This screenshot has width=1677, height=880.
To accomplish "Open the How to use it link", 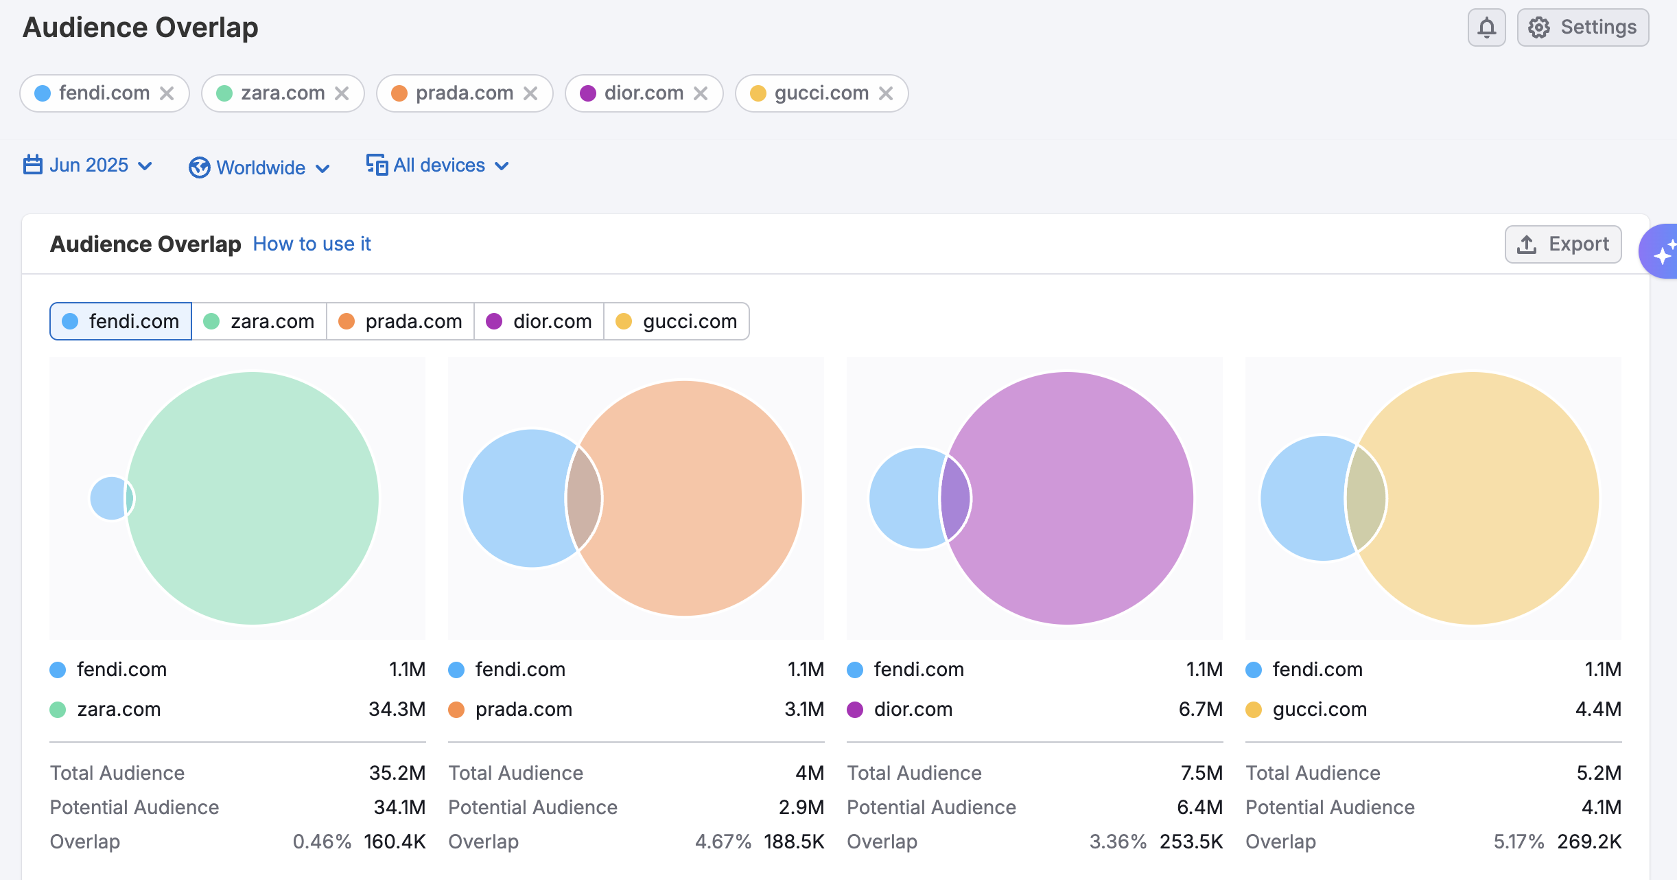I will (x=312, y=244).
